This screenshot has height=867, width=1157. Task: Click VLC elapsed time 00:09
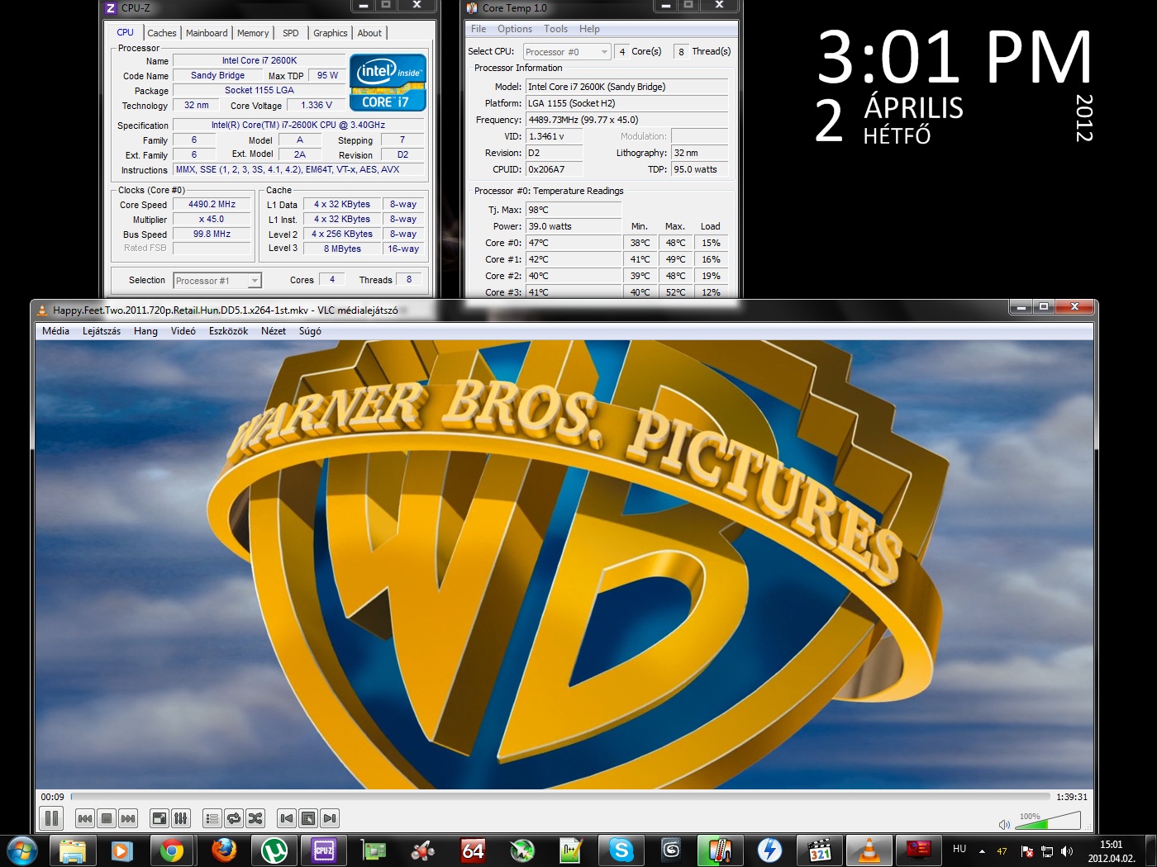pos(53,797)
